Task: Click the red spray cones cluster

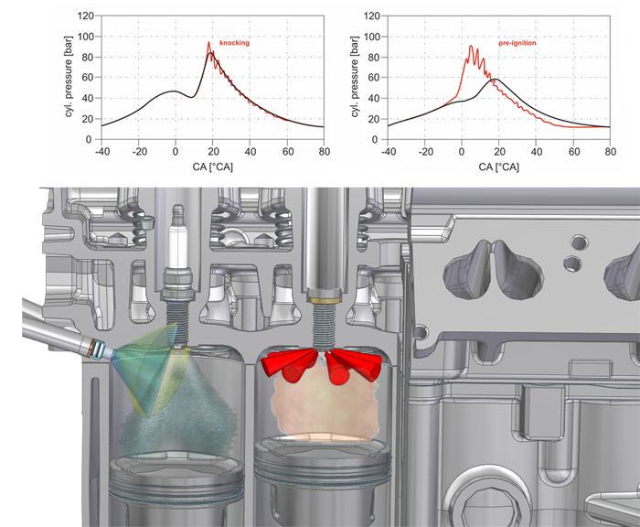Action: [321, 365]
